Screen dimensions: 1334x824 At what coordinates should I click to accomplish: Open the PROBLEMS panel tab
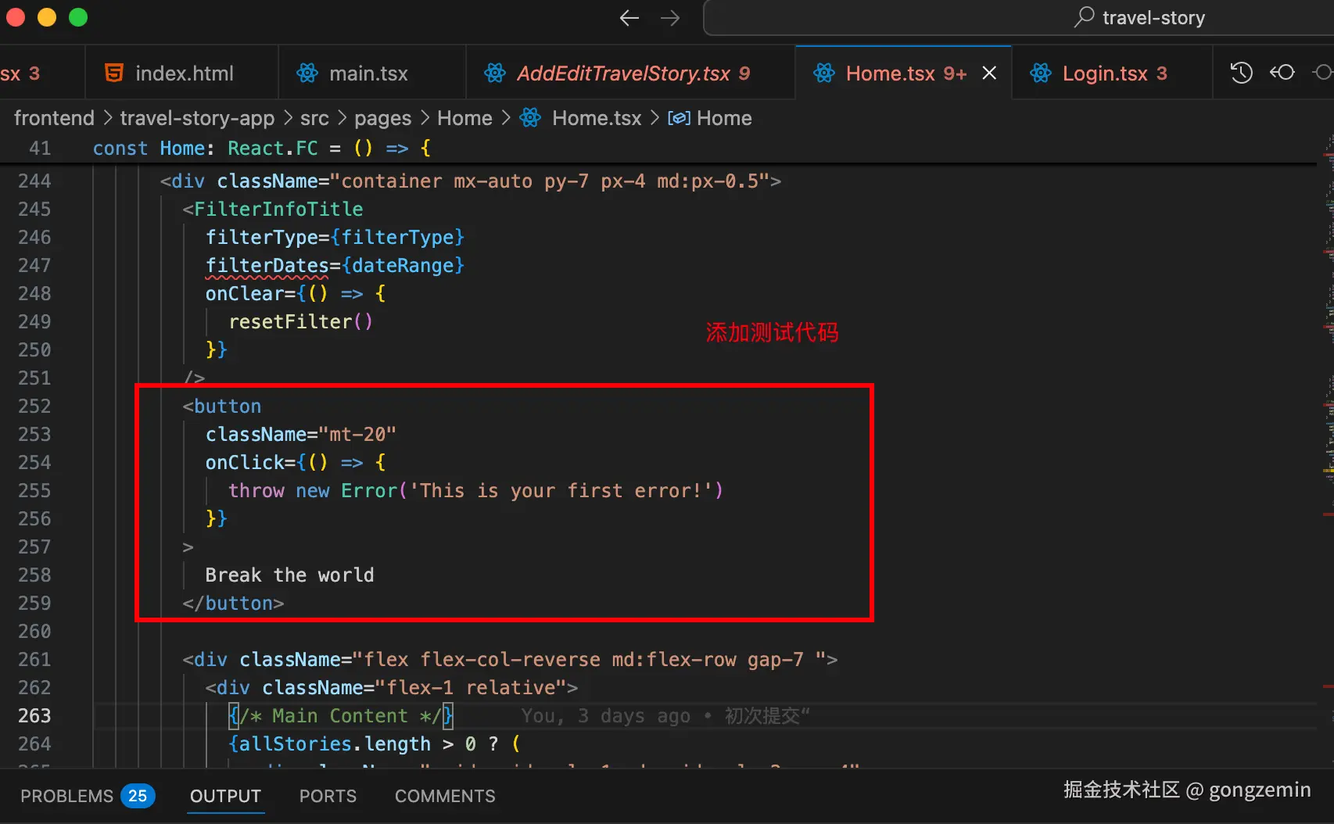tap(67, 796)
